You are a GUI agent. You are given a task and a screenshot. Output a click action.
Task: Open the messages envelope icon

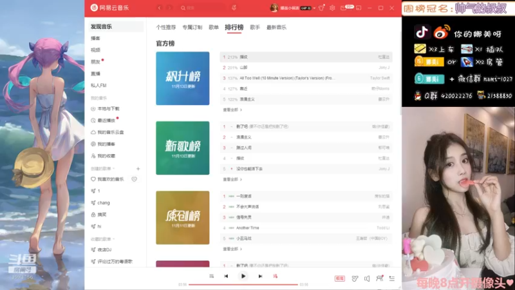(343, 8)
